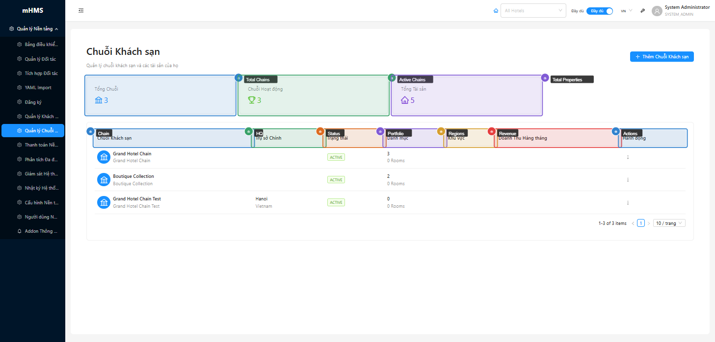Open the All Hotels dropdown

tap(533, 11)
